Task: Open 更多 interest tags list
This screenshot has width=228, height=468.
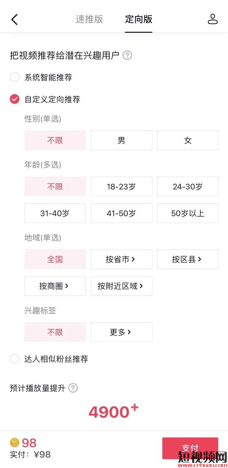Action: pos(121,332)
